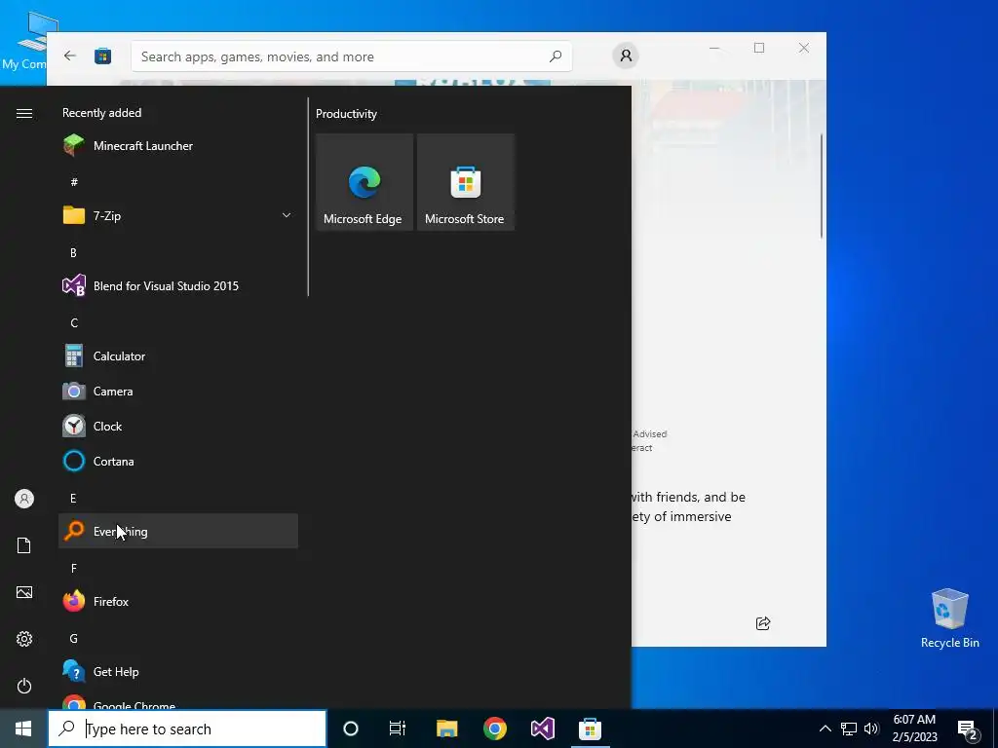Maximize the Microsoft Store window
Image resolution: width=998 pixels, height=748 pixels.
(758, 48)
